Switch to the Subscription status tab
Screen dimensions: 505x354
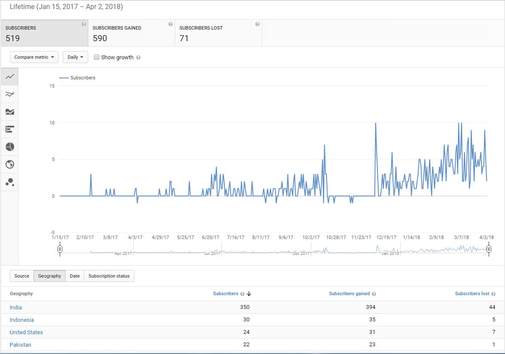[x=109, y=276]
